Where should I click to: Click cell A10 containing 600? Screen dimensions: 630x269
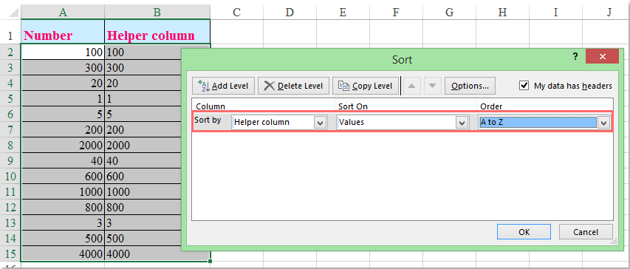pyautogui.click(x=63, y=177)
